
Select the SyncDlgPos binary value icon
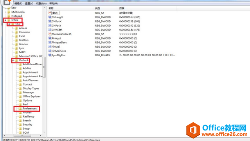click(50, 55)
